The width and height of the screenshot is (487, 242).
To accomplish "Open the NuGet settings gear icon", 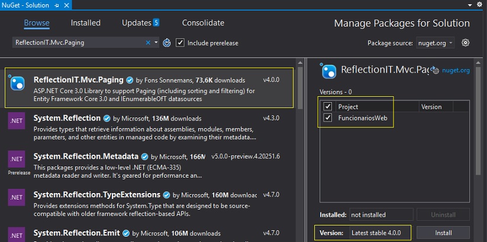I will pyautogui.click(x=465, y=42).
